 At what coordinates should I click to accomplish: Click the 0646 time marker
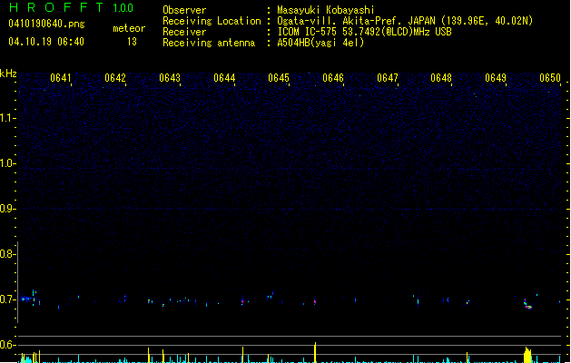[333, 78]
